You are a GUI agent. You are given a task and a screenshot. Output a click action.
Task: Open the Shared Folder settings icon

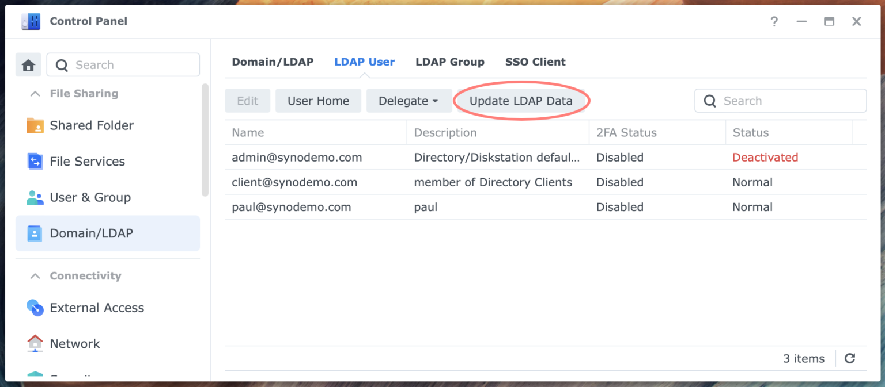36,125
